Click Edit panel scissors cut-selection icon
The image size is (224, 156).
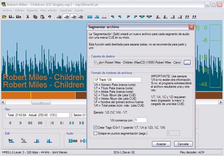point(11,141)
